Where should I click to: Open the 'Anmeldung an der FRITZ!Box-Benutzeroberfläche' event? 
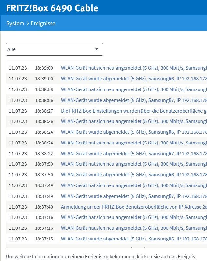[134, 207]
